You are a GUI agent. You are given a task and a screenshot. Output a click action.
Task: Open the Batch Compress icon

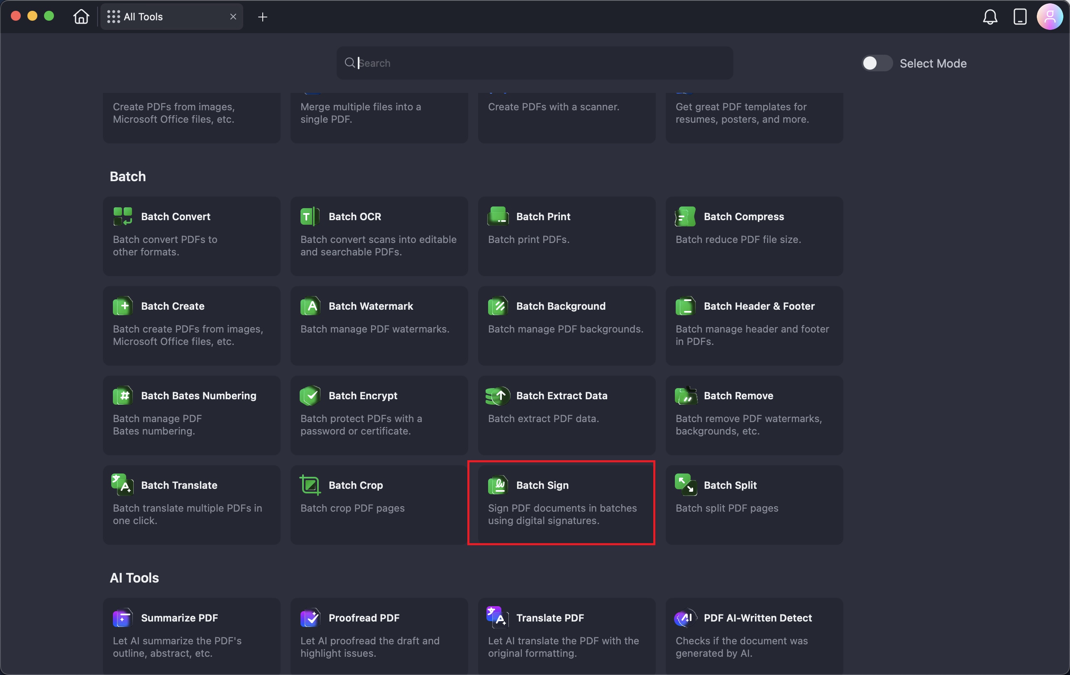coord(685,216)
